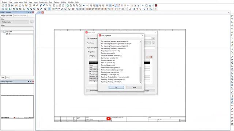Click Clear fields button in New page dialog
The image size is (234, 131).
[x=94, y=91]
